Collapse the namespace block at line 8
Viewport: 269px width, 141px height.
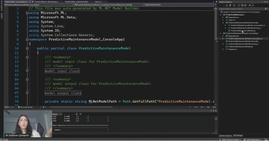27,40
